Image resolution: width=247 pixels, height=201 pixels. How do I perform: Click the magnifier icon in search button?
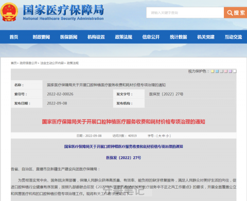[x=230, y=13]
